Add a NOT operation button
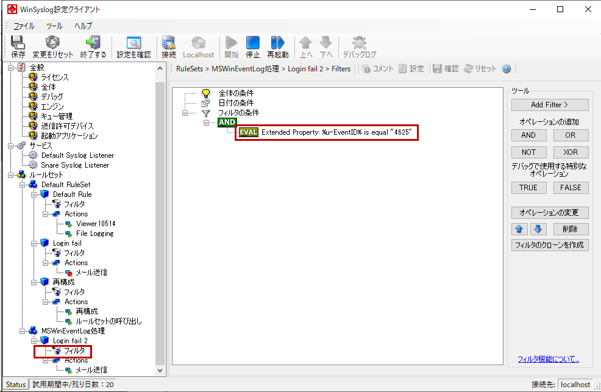Image resolution: width=601 pixels, height=392 pixels. (528, 152)
